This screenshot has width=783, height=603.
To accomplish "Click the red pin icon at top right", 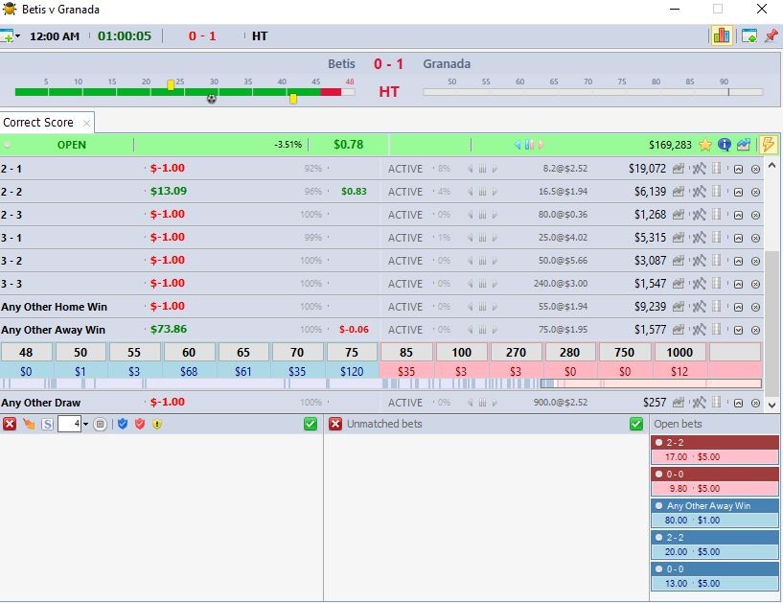I will pyautogui.click(x=771, y=35).
